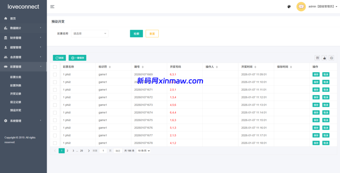340x173 pixels.
Task: Sort by 标识符 column arrows
Action: 110,67
